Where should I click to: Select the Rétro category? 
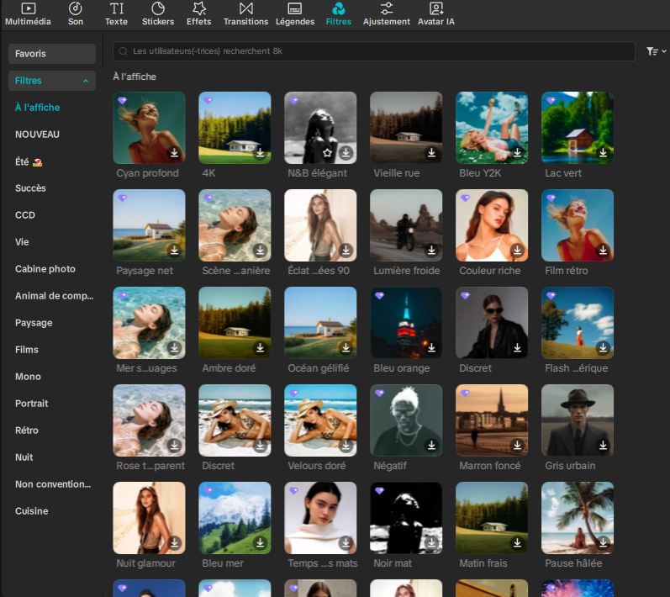(x=27, y=431)
